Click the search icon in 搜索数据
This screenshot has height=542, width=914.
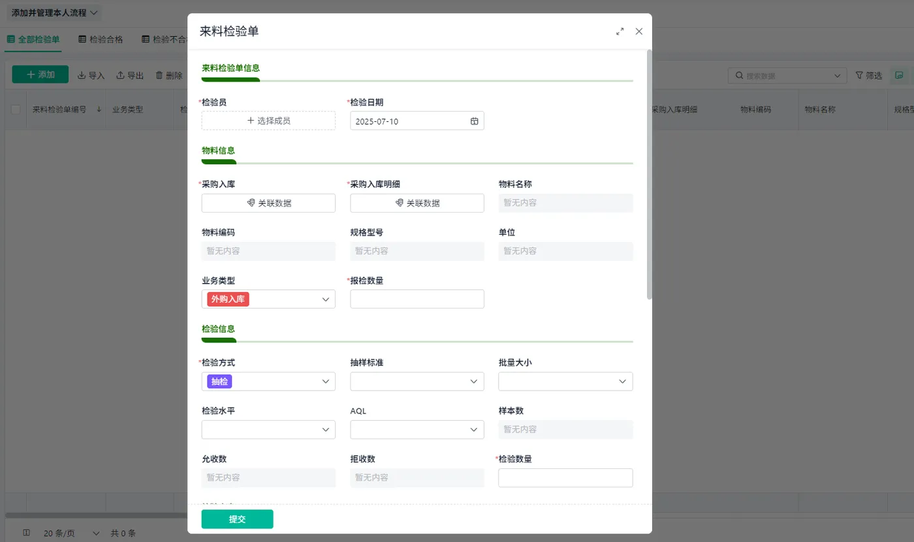pyautogui.click(x=739, y=76)
